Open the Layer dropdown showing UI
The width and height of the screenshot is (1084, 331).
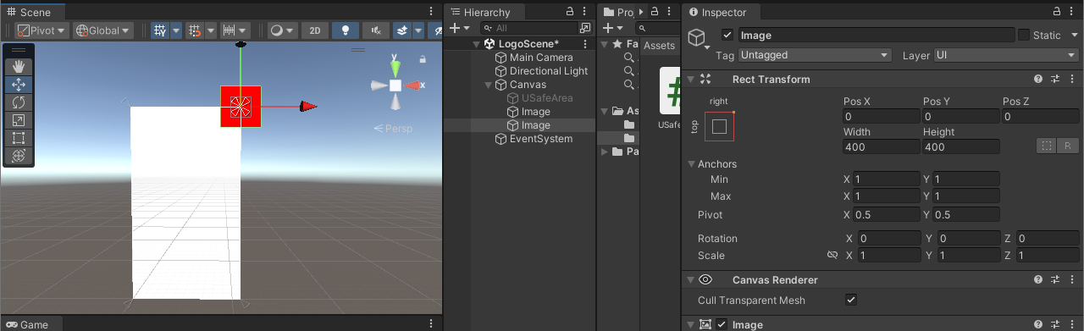[x=1005, y=55]
